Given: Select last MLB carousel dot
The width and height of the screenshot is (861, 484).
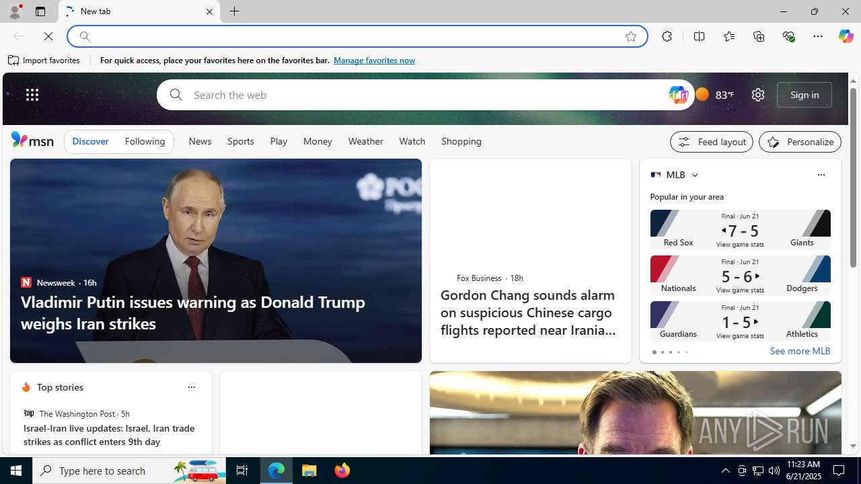Looking at the screenshot, I should (x=686, y=352).
